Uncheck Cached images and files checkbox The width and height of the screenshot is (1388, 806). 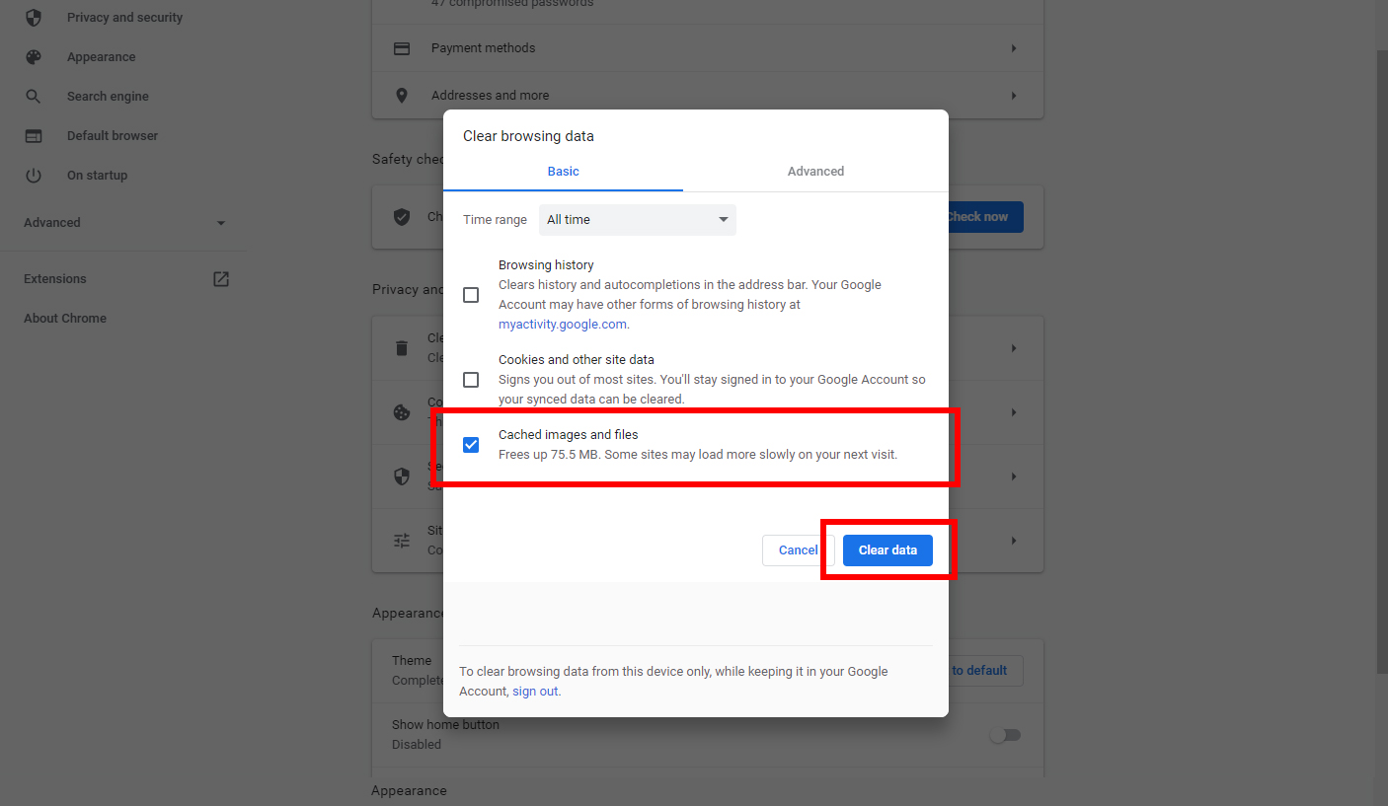click(471, 445)
